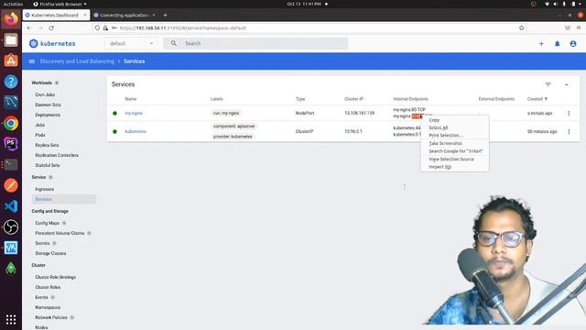Choose Copy from context menu
The width and height of the screenshot is (586, 330).
tap(455, 120)
